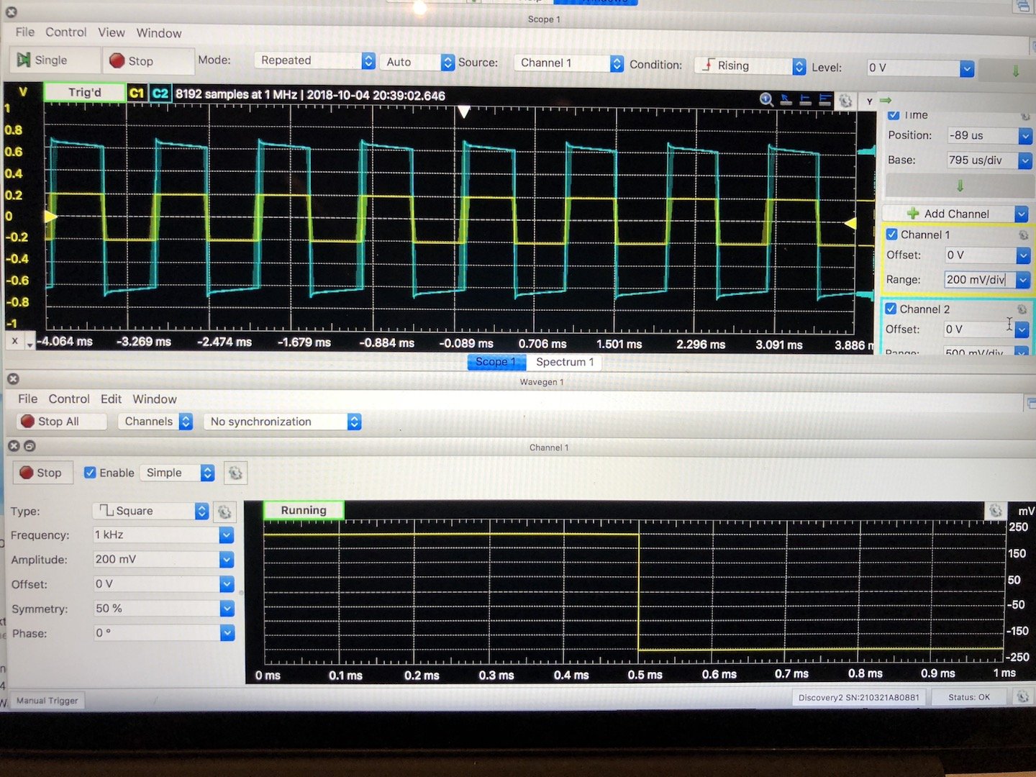This screenshot has width=1036, height=777.
Task: Open Channel 1 gear settings in scope
Action: (x=1023, y=235)
